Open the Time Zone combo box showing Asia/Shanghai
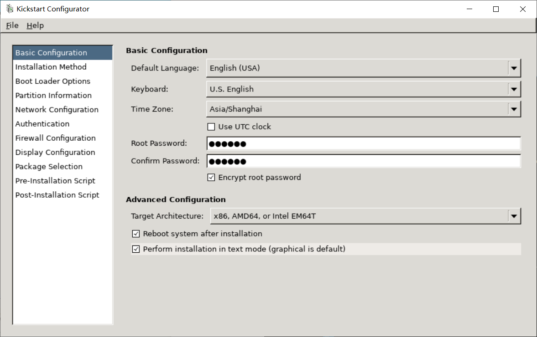The height and width of the screenshot is (337, 537). (x=363, y=109)
